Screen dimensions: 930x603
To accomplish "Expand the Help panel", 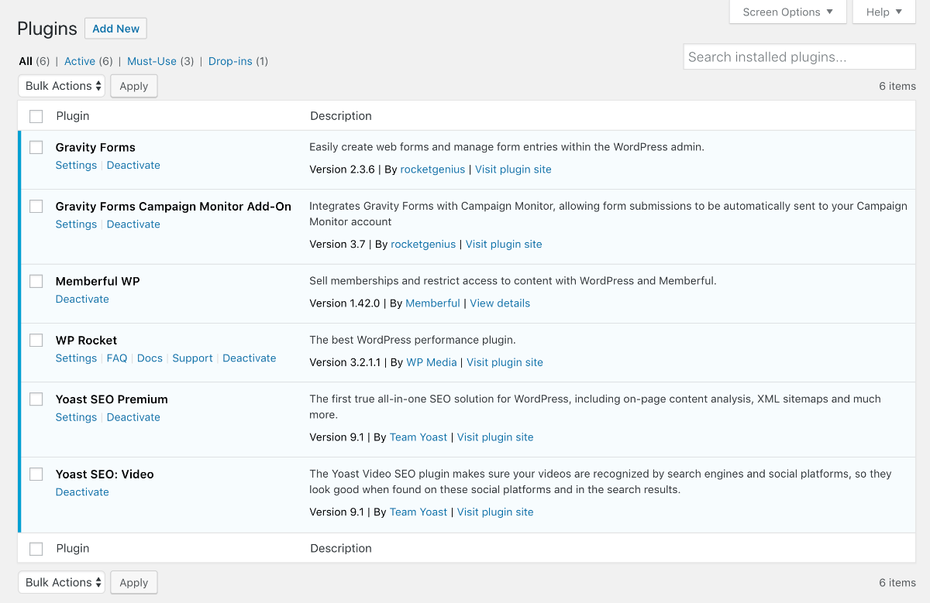I will pyautogui.click(x=883, y=12).
